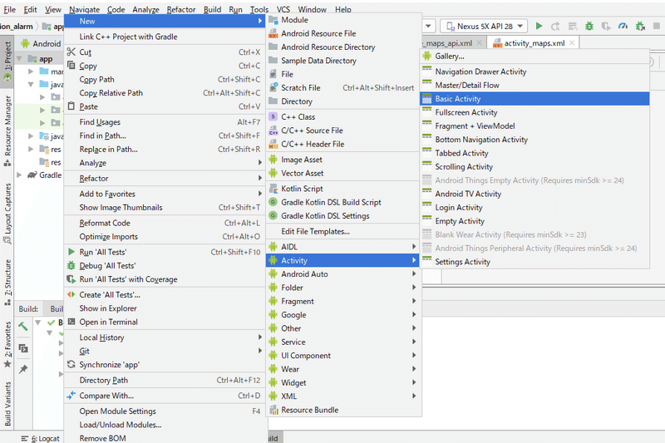Expand Gradle Scripts tree node
665x443 pixels.
(19, 175)
